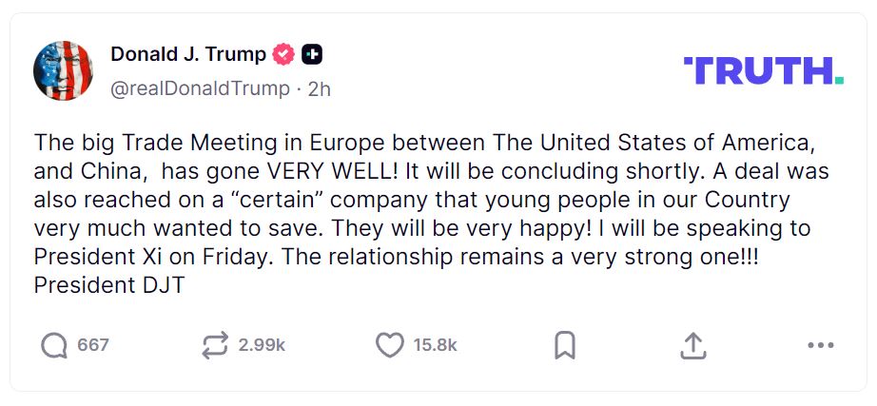Screen dimensions: 877x406
Task: Show the 2.99k ReTruths count
Action: tap(262, 345)
